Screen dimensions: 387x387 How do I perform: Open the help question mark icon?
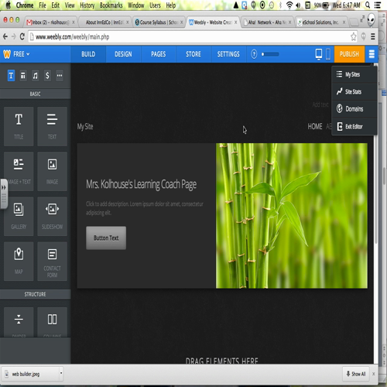[254, 54]
